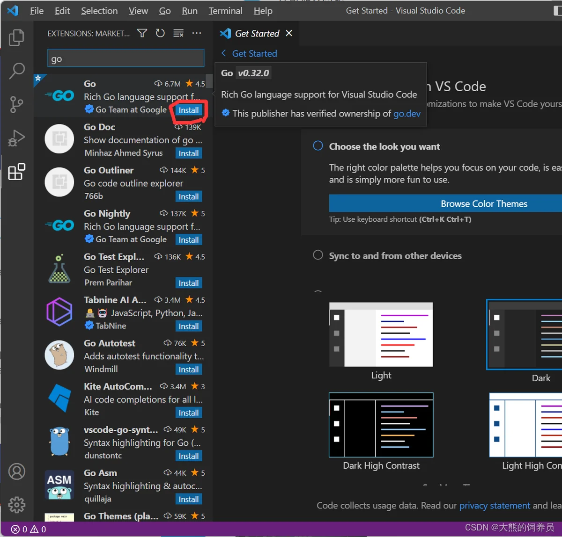Install the Go Doc extension
This screenshot has height=537, width=562.
tap(189, 153)
